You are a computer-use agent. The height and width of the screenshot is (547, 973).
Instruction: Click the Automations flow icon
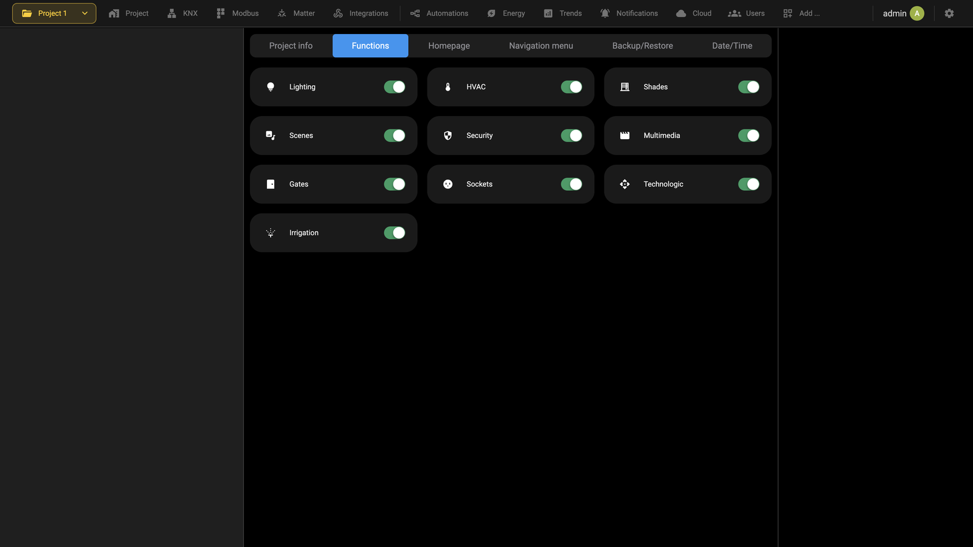point(415,13)
